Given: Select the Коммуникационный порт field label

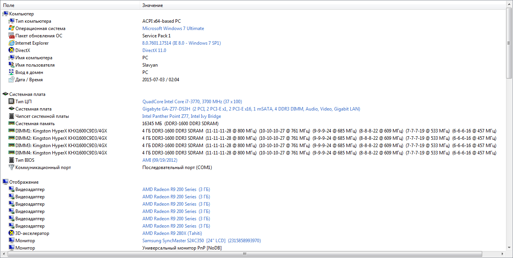Looking at the screenshot, I should (43, 168).
